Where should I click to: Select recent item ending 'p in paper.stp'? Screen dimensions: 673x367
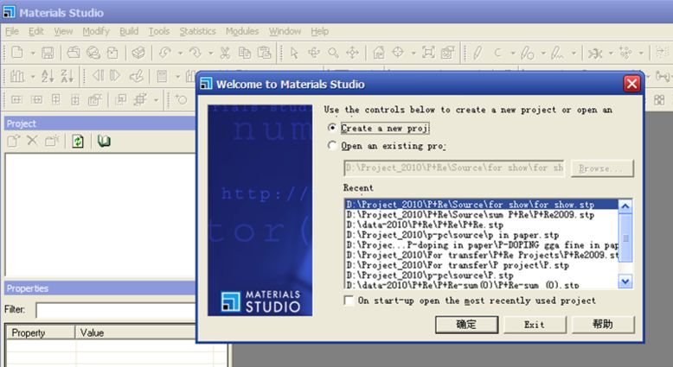point(482,235)
